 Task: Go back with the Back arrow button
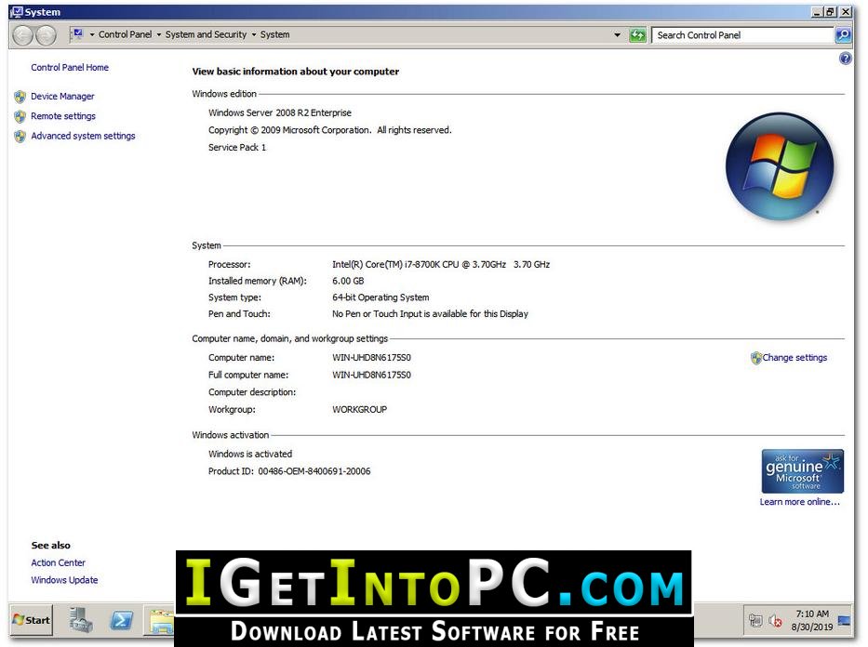coord(22,35)
